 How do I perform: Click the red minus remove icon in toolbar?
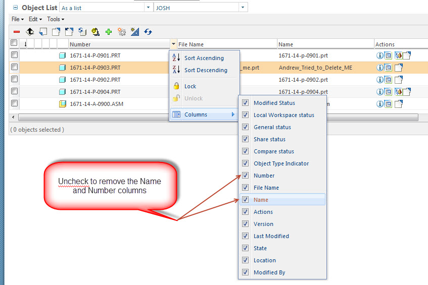pyautogui.click(x=17, y=32)
